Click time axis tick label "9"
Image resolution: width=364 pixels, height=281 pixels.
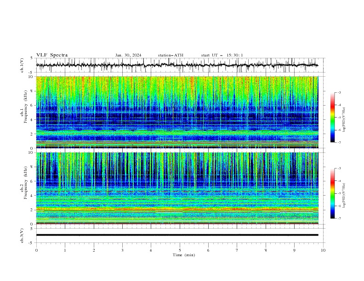click(x=294, y=250)
